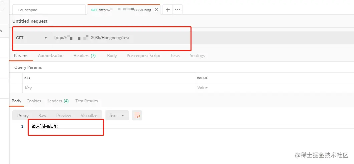
Task: Click the Untitled Request title
Action: tap(30, 21)
